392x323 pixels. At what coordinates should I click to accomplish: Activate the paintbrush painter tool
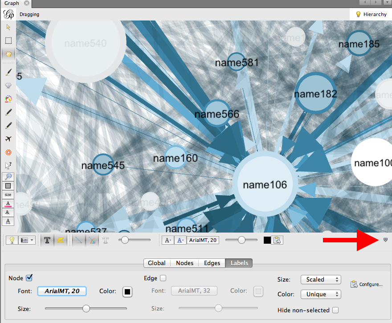(8, 72)
